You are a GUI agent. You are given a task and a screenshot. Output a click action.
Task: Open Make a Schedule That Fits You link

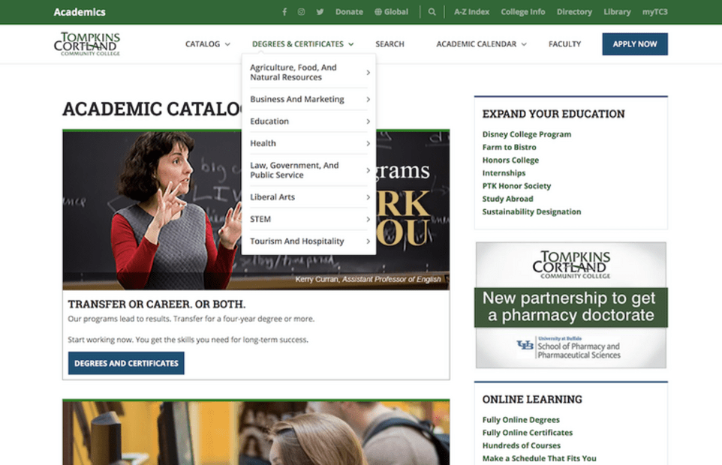(x=539, y=458)
